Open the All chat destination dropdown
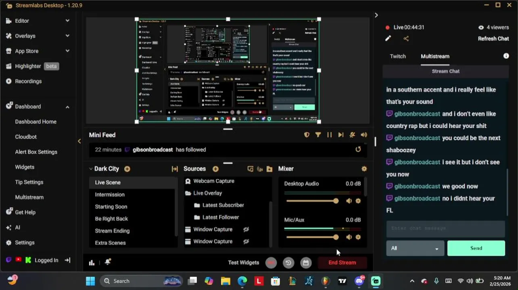 tap(415, 249)
